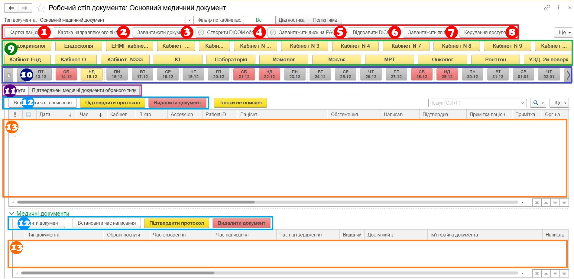Click the Підтвердити протокол button
Viewport: 574px width, 279px height.
(112, 103)
